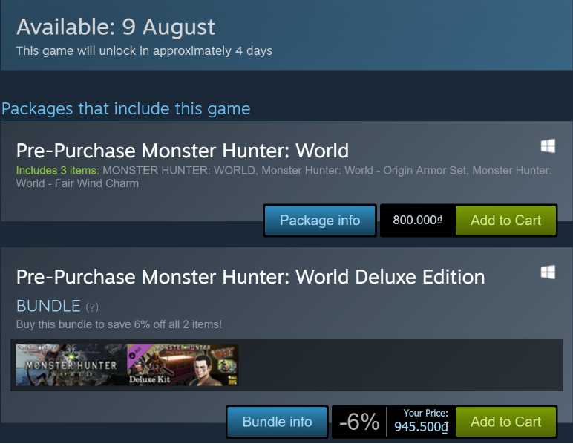The width and height of the screenshot is (573, 444).
Task: Click the Pre-Purchase Monster Hunter: World title
Action: 183,151
